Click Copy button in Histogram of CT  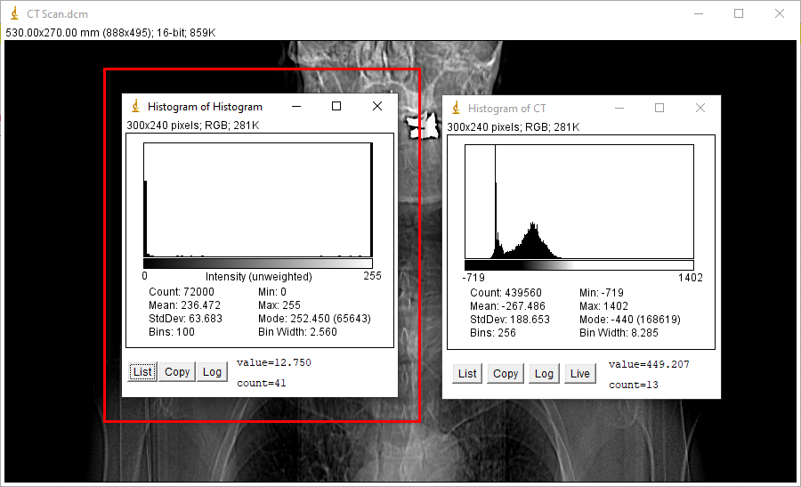(x=506, y=374)
